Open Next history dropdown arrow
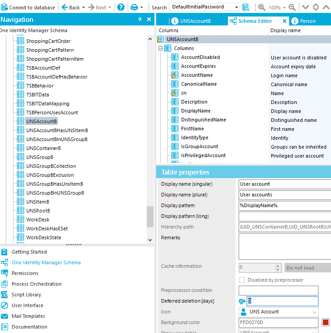Image resolution: width=331 pixels, height=333 pixels. pos(110,8)
